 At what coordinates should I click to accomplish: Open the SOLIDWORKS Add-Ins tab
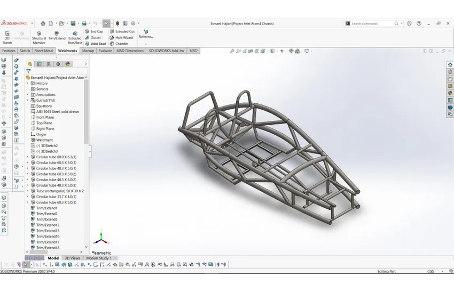[166, 51]
